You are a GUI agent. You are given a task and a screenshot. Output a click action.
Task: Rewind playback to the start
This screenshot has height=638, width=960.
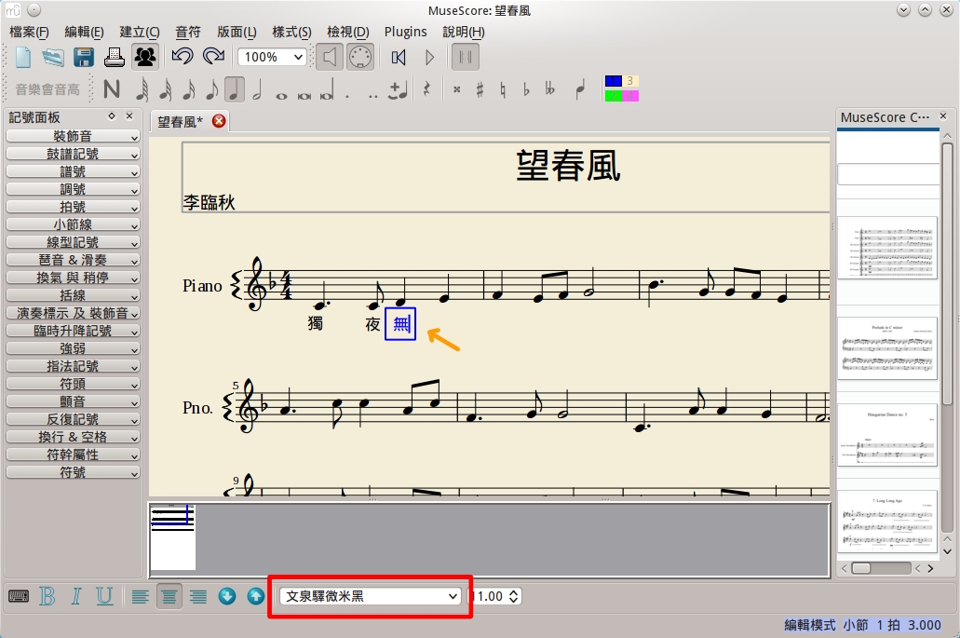(399, 58)
